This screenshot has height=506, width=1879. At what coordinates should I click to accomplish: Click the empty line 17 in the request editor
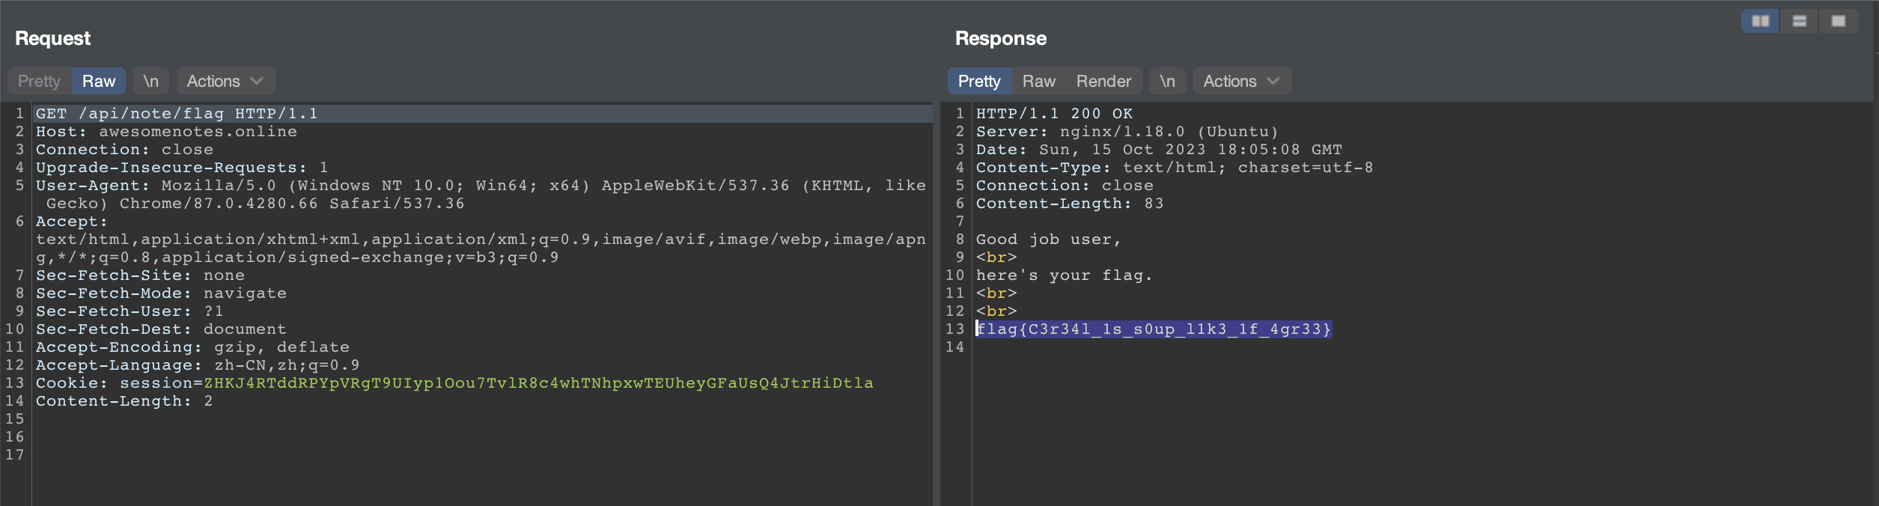(299, 455)
